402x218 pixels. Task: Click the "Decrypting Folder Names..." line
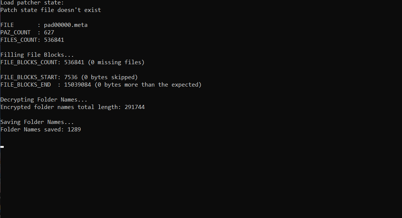[x=44, y=100]
